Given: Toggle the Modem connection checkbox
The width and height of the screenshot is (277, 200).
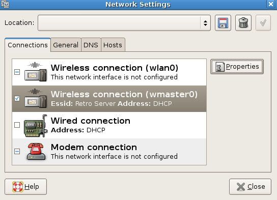Looking at the screenshot, I should point(17,151).
